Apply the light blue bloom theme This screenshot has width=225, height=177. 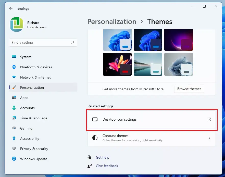[117, 40]
